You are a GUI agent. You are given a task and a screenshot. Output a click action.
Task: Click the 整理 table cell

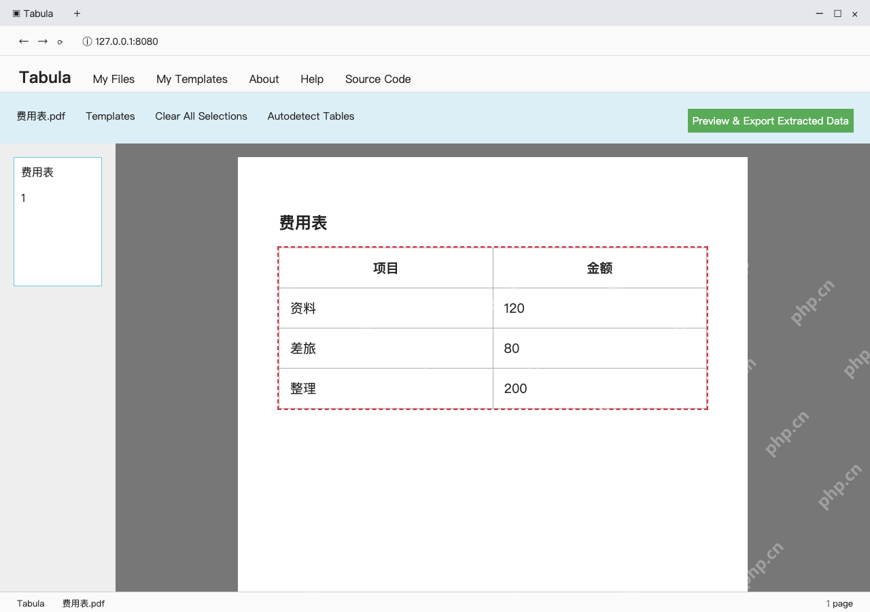pos(386,388)
